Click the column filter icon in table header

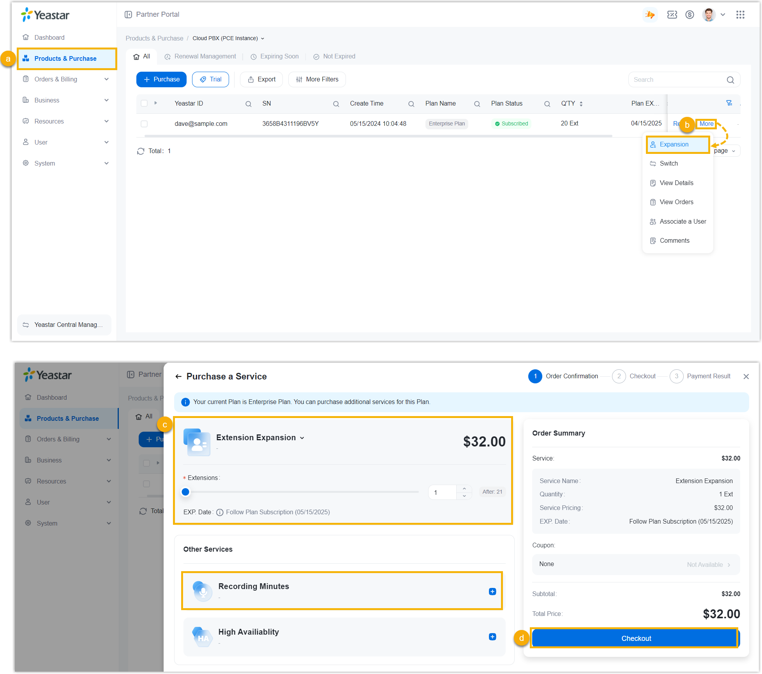[729, 103]
